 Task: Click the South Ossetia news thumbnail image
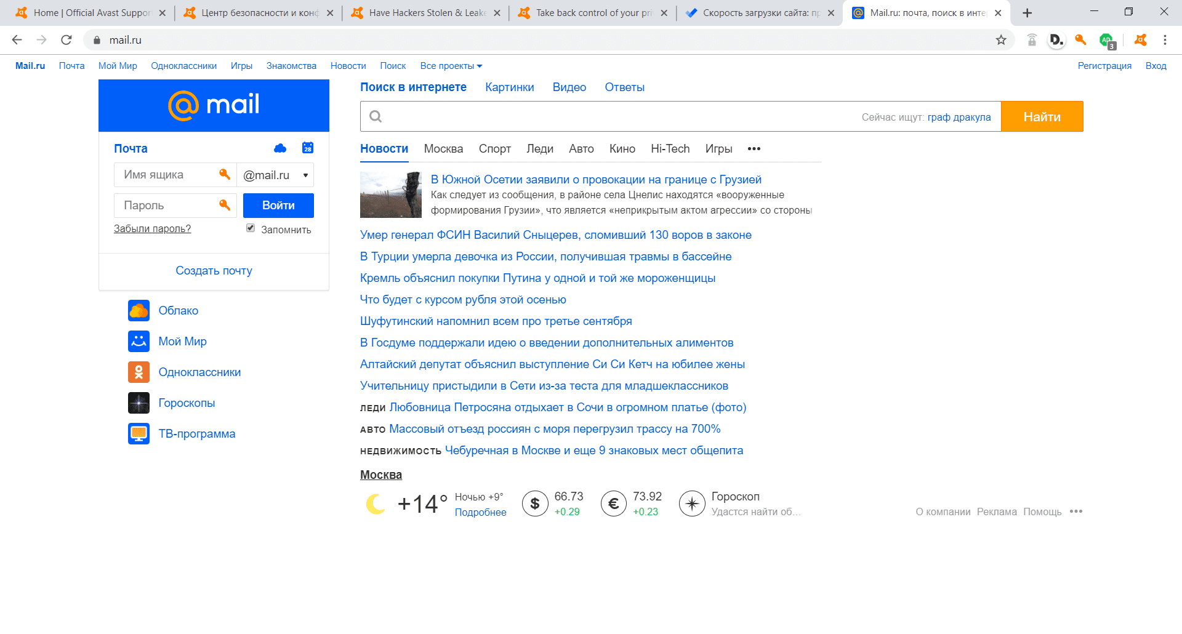tap(391, 195)
